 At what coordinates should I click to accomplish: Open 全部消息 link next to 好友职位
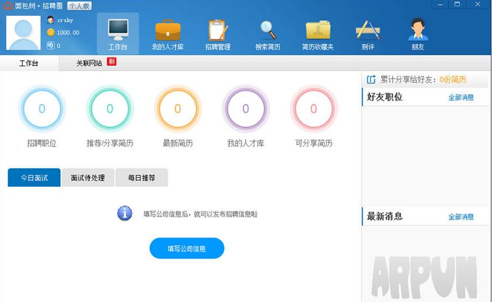(x=460, y=98)
